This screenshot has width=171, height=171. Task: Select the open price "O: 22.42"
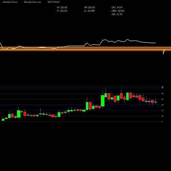pos(62,8)
